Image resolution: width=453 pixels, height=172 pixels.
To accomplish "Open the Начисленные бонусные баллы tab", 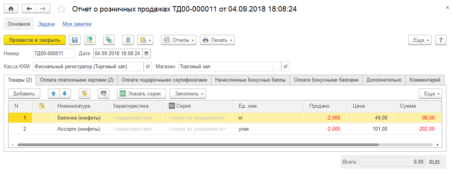I will [x=250, y=80].
